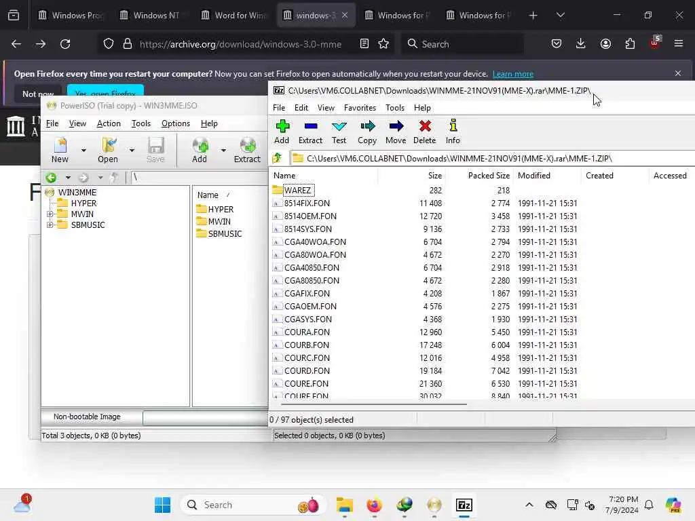Save page to Pocket icon
The height and width of the screenshot is (521, 695).
557,44
